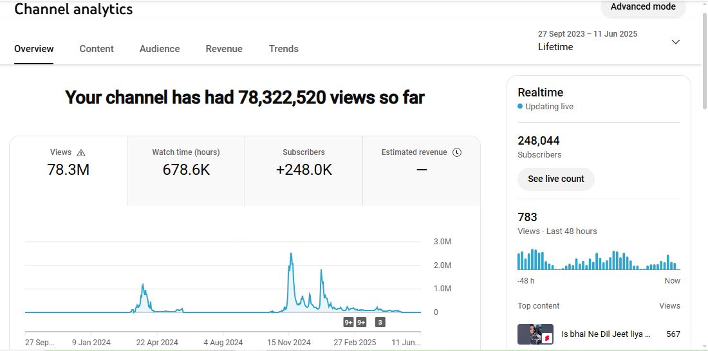Click the warning icon beside Views
Screen dimensions: 708x351
pyautogui.click(x=81, y=153)
